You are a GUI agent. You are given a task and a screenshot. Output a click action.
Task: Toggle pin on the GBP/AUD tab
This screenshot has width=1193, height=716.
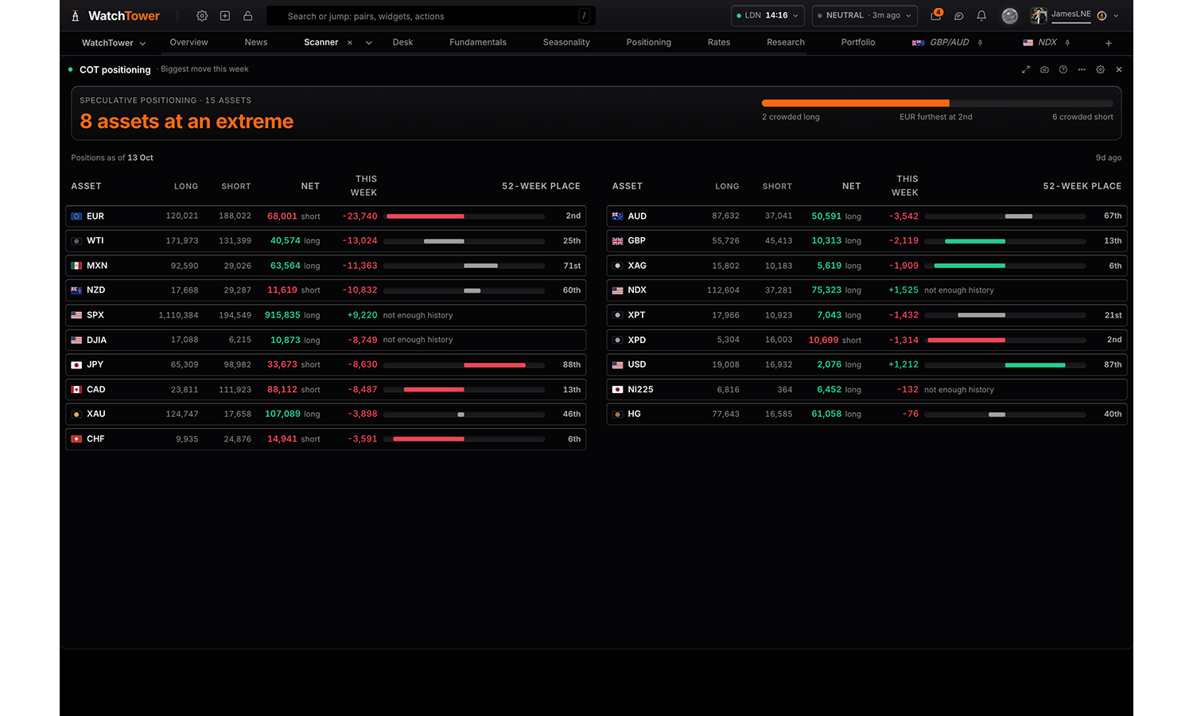coord(981,43)
